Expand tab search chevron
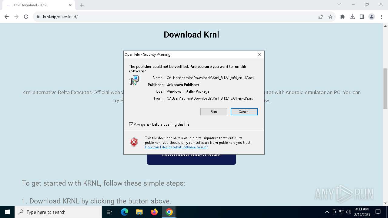This screenshot has width=388, height=218. pos(339,4)
